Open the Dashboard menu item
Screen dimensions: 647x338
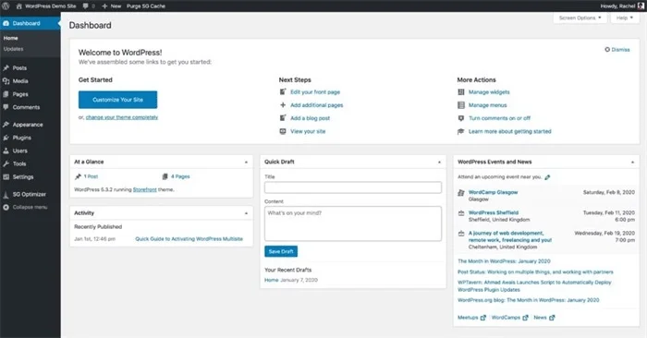coord(31,23)
